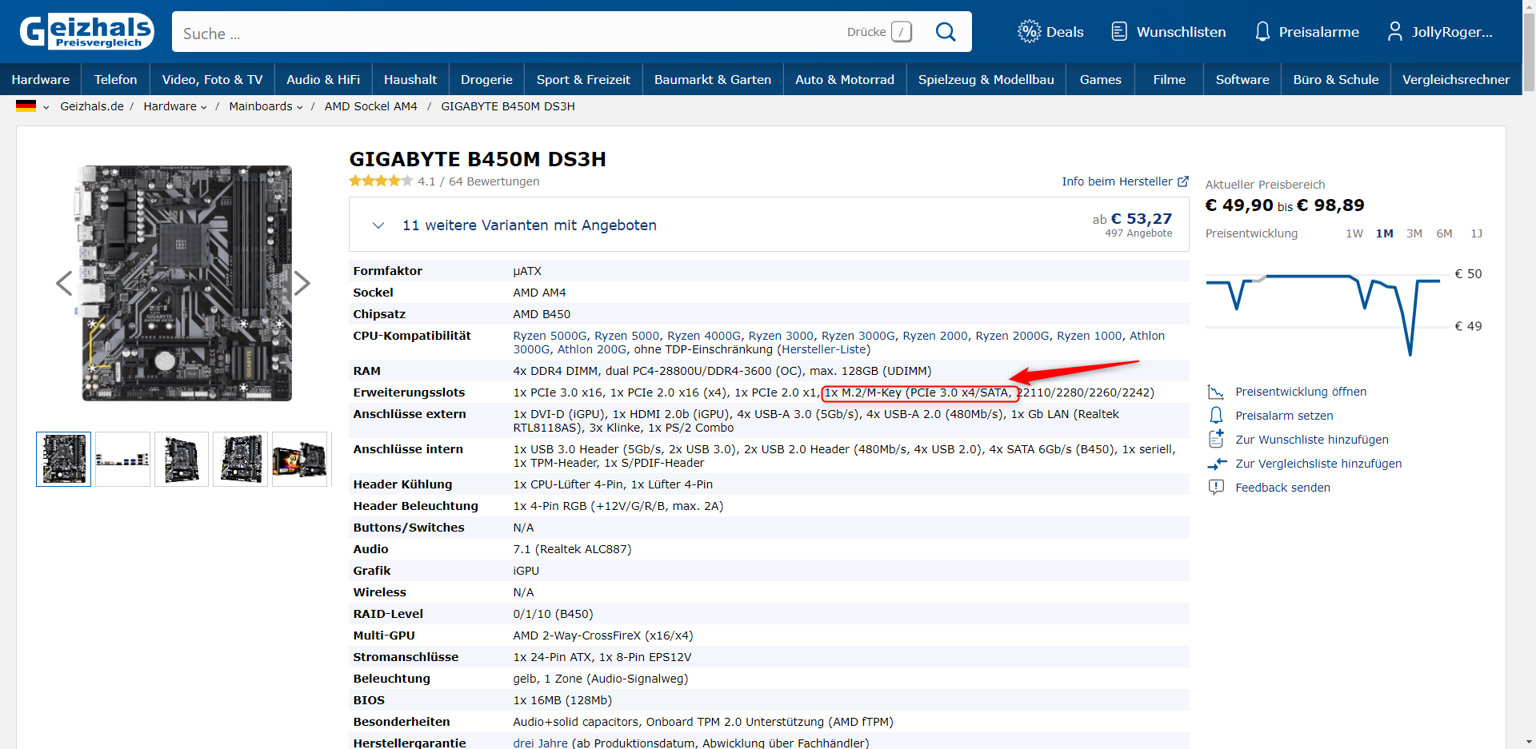
Task: Open the German flag country selector
Action: pos(33,106)
